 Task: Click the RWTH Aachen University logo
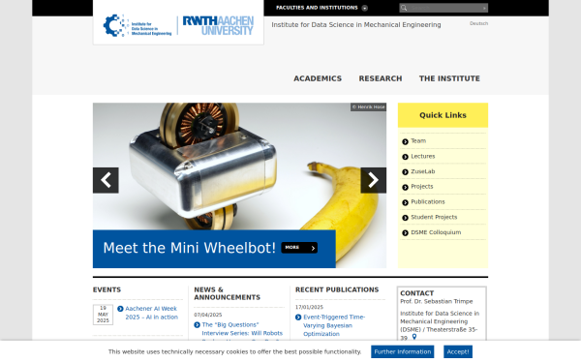pos(218,25)
